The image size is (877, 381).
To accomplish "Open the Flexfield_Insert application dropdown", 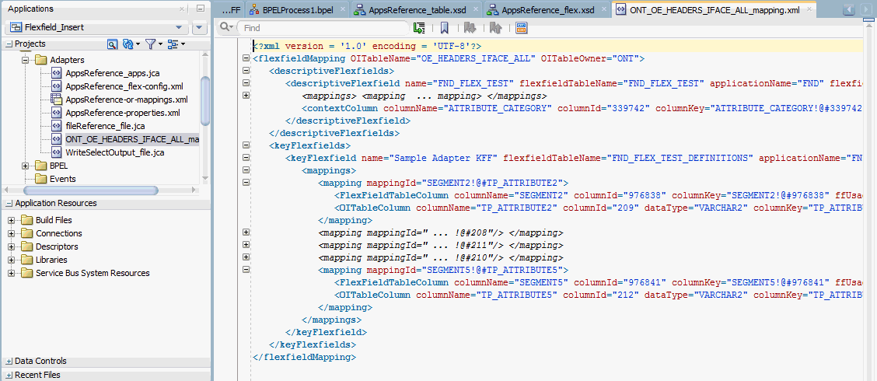I will (x=178, y=27).
